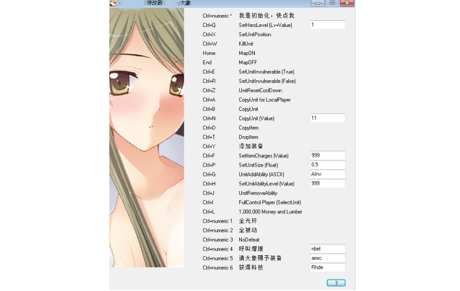Maximize the trainer window
Screen dimensions: 460x291
[x=332, y=3]
